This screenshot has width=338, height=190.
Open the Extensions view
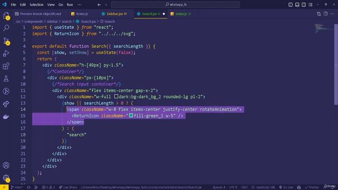6,66
